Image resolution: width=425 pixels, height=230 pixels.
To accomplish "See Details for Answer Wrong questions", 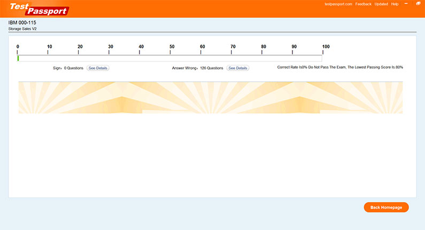I will tap(238, 68).
